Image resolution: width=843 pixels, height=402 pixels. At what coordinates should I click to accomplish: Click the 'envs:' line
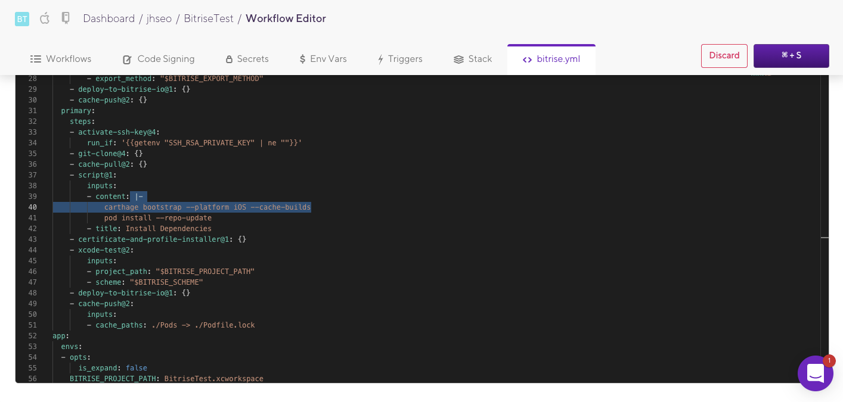(x=72, y=347)
